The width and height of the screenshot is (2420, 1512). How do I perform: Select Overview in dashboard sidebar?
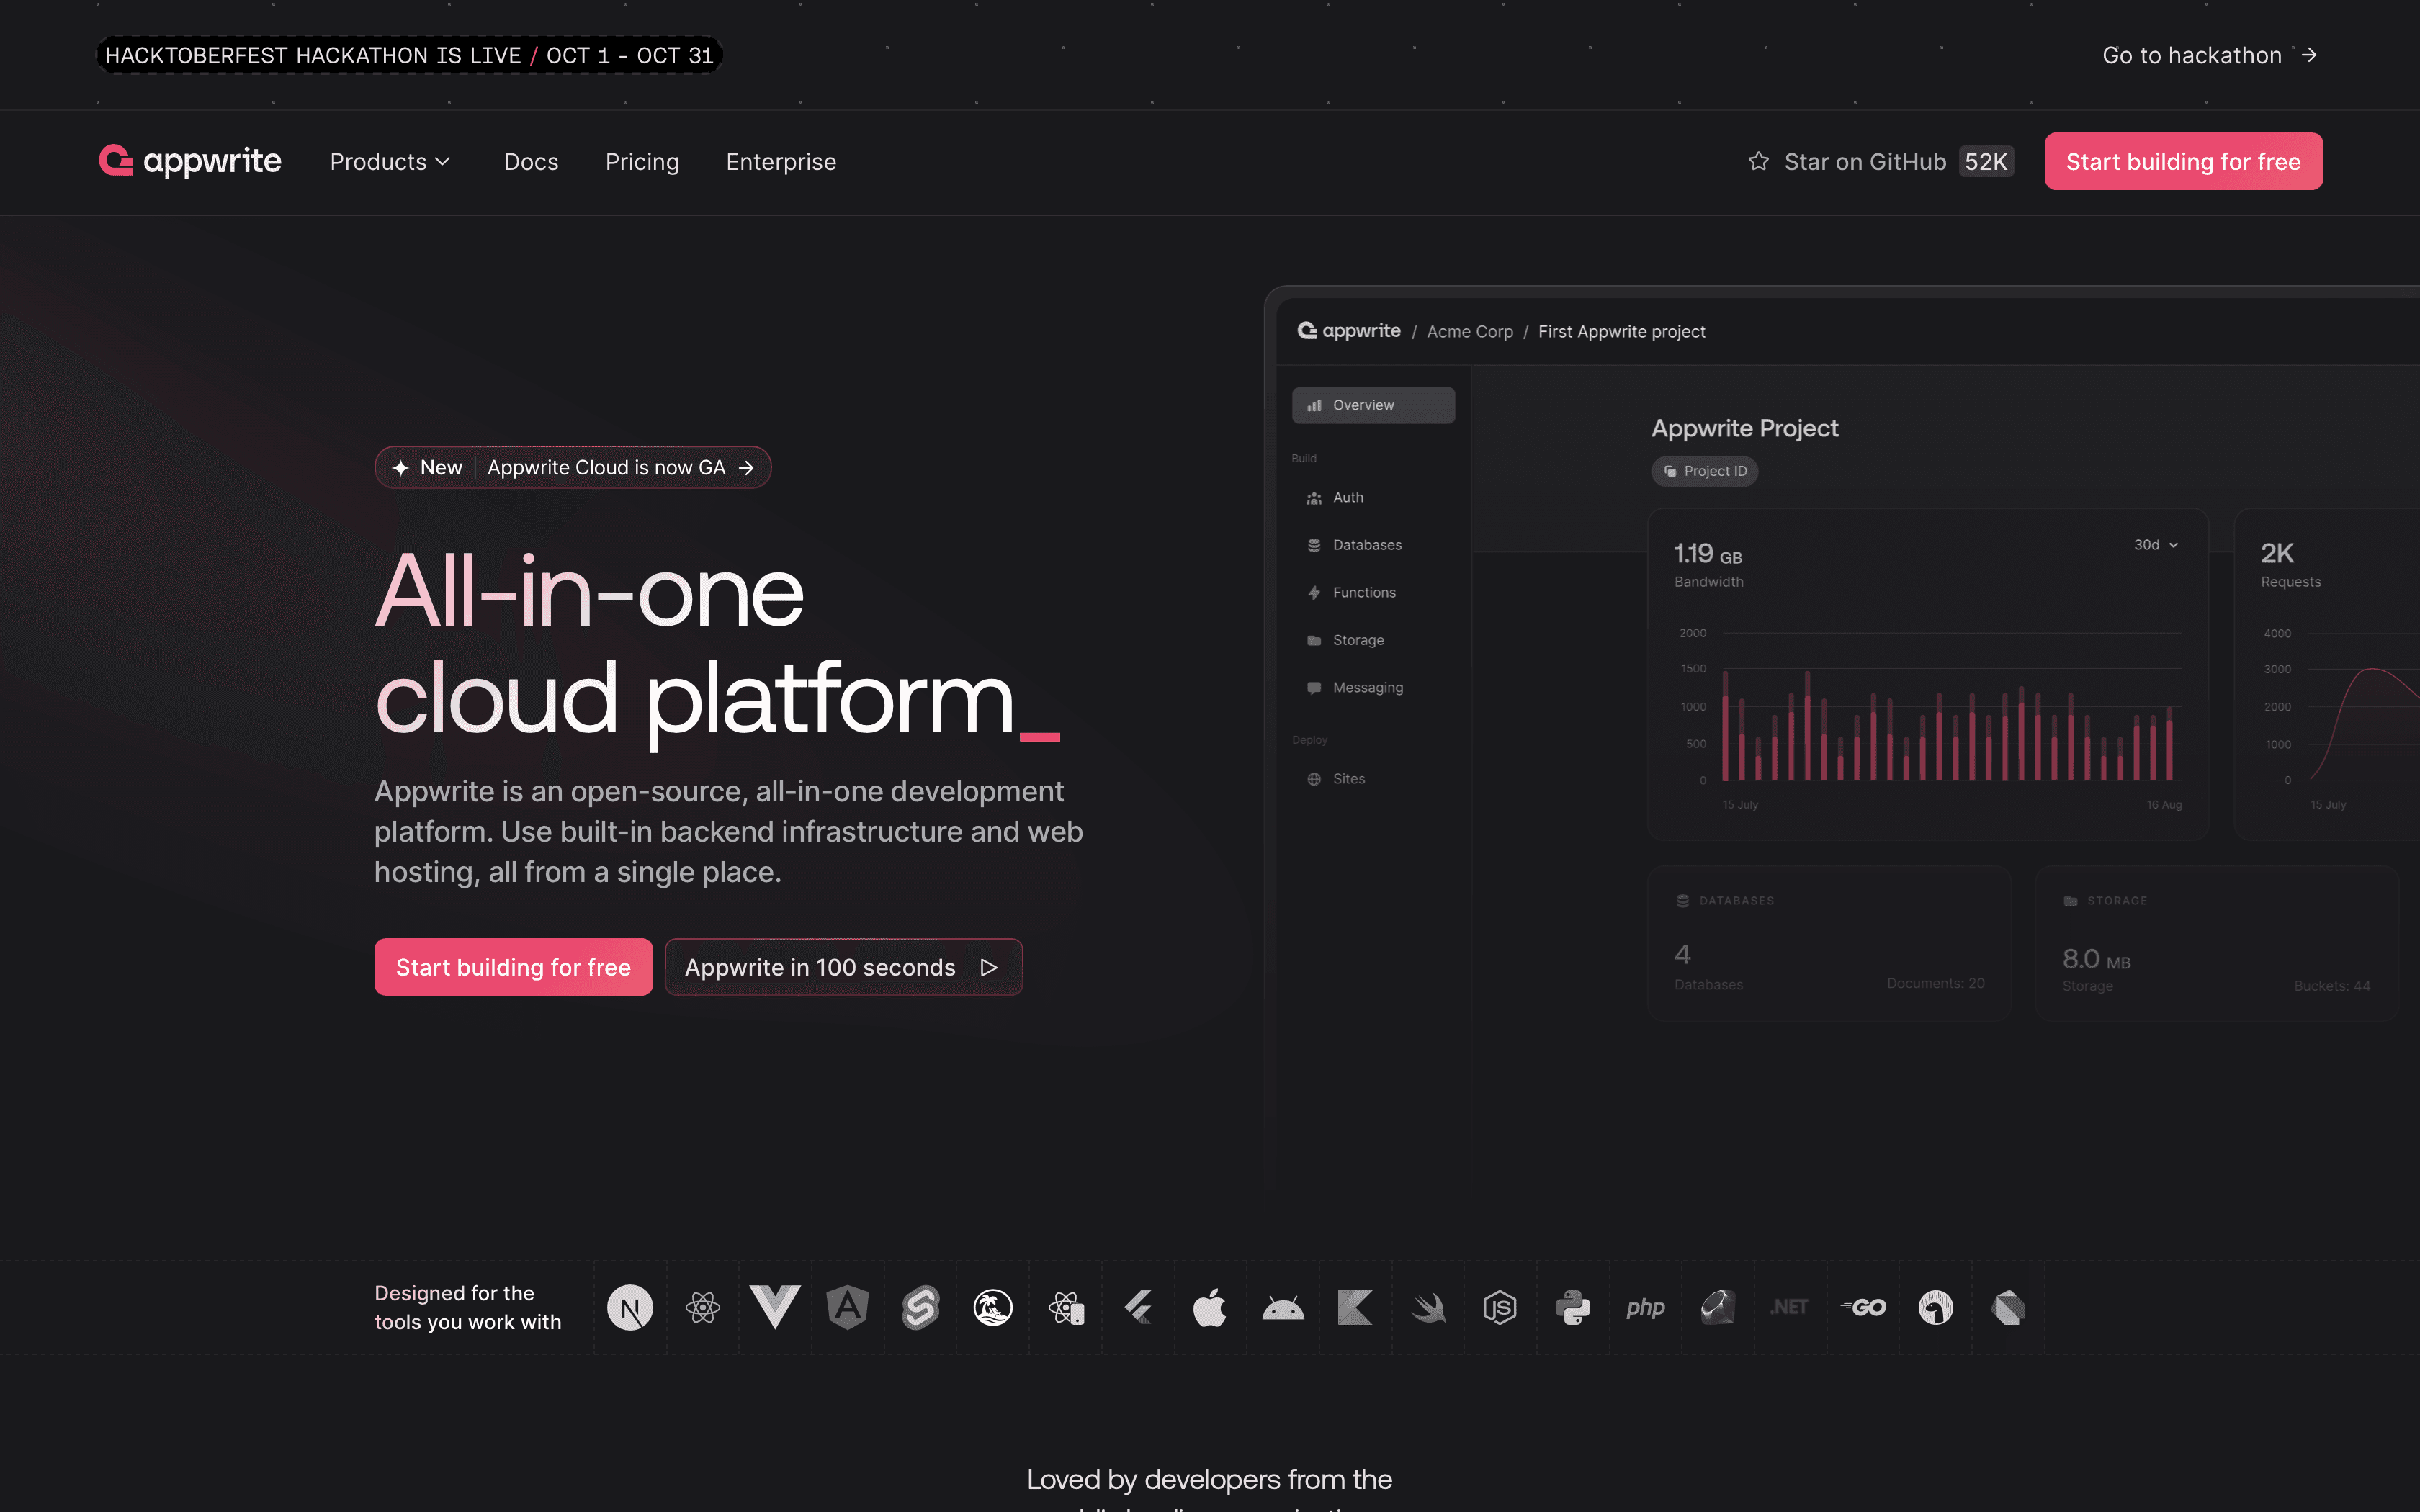pyautogui.click(x=1373, y=405)
